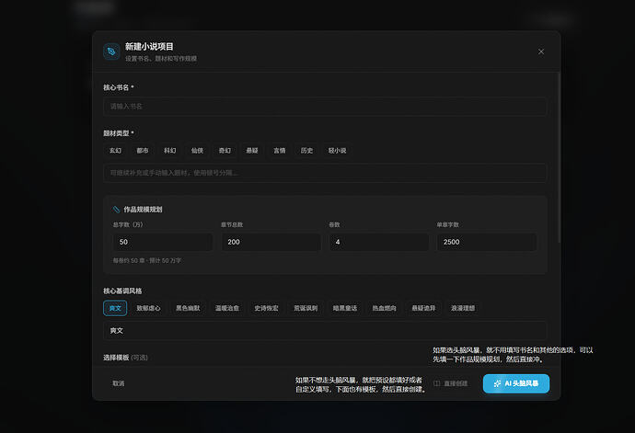Select the 奇幻 genre chip
635x433 pixels.
point(225,151)
